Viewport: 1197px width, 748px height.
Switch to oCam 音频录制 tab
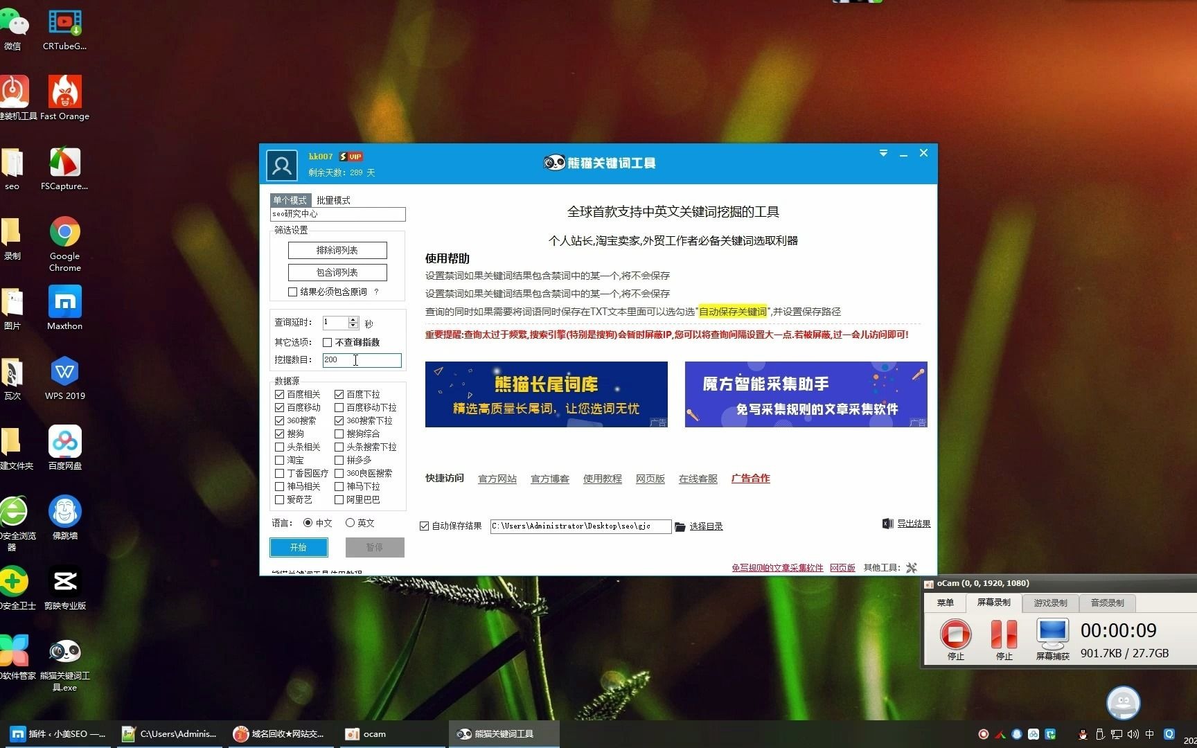click(x=1107, y=603)
